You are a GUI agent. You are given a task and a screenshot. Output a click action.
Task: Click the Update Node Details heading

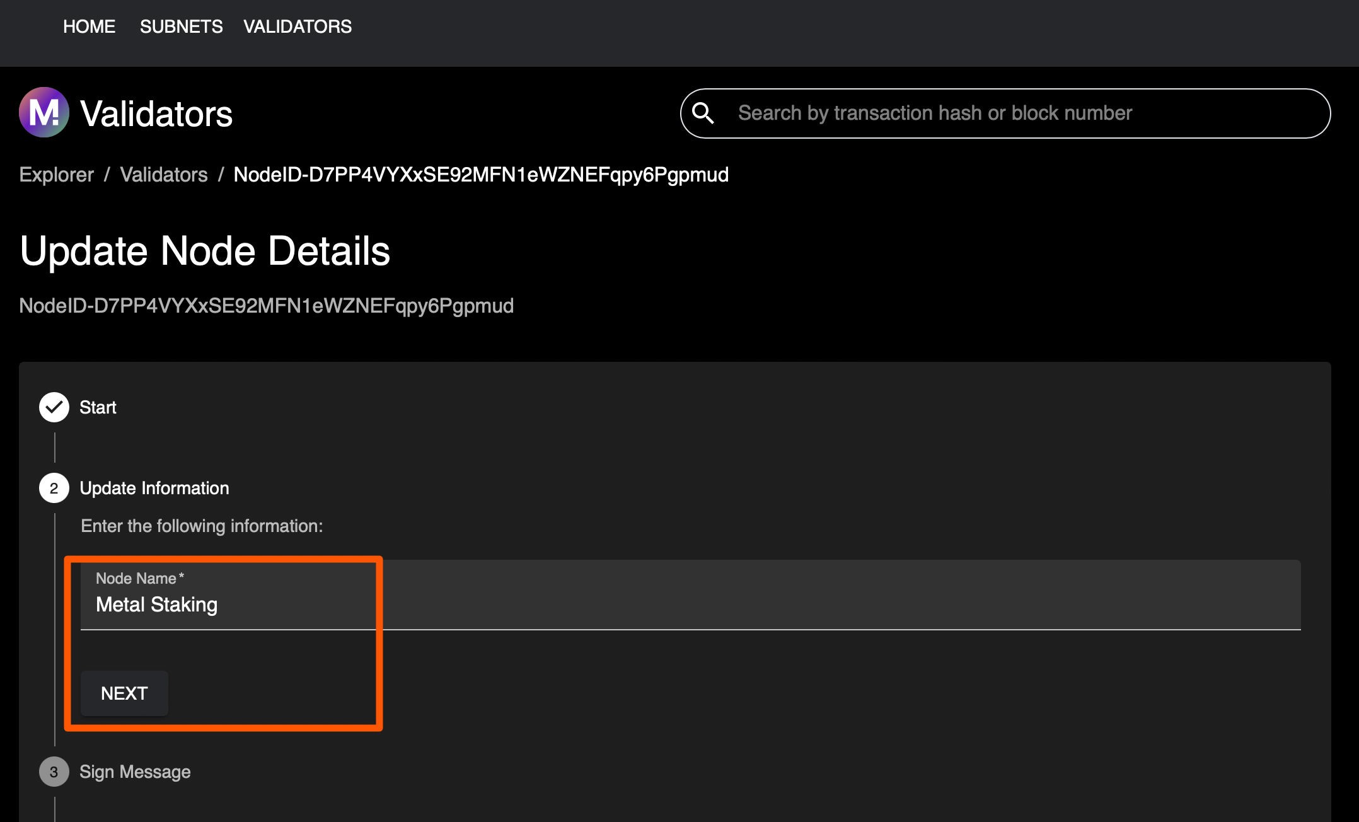[x=205, y=251]
